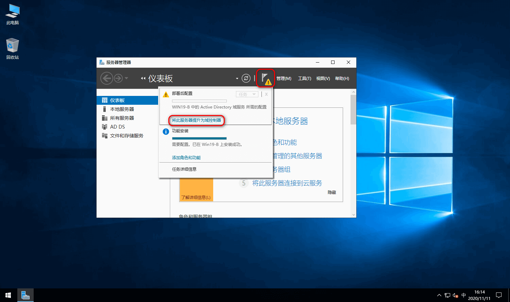The height and width of the screenshot is (302, 510).
Task: Open the Action Center notification icon
Action: point(499,295)
